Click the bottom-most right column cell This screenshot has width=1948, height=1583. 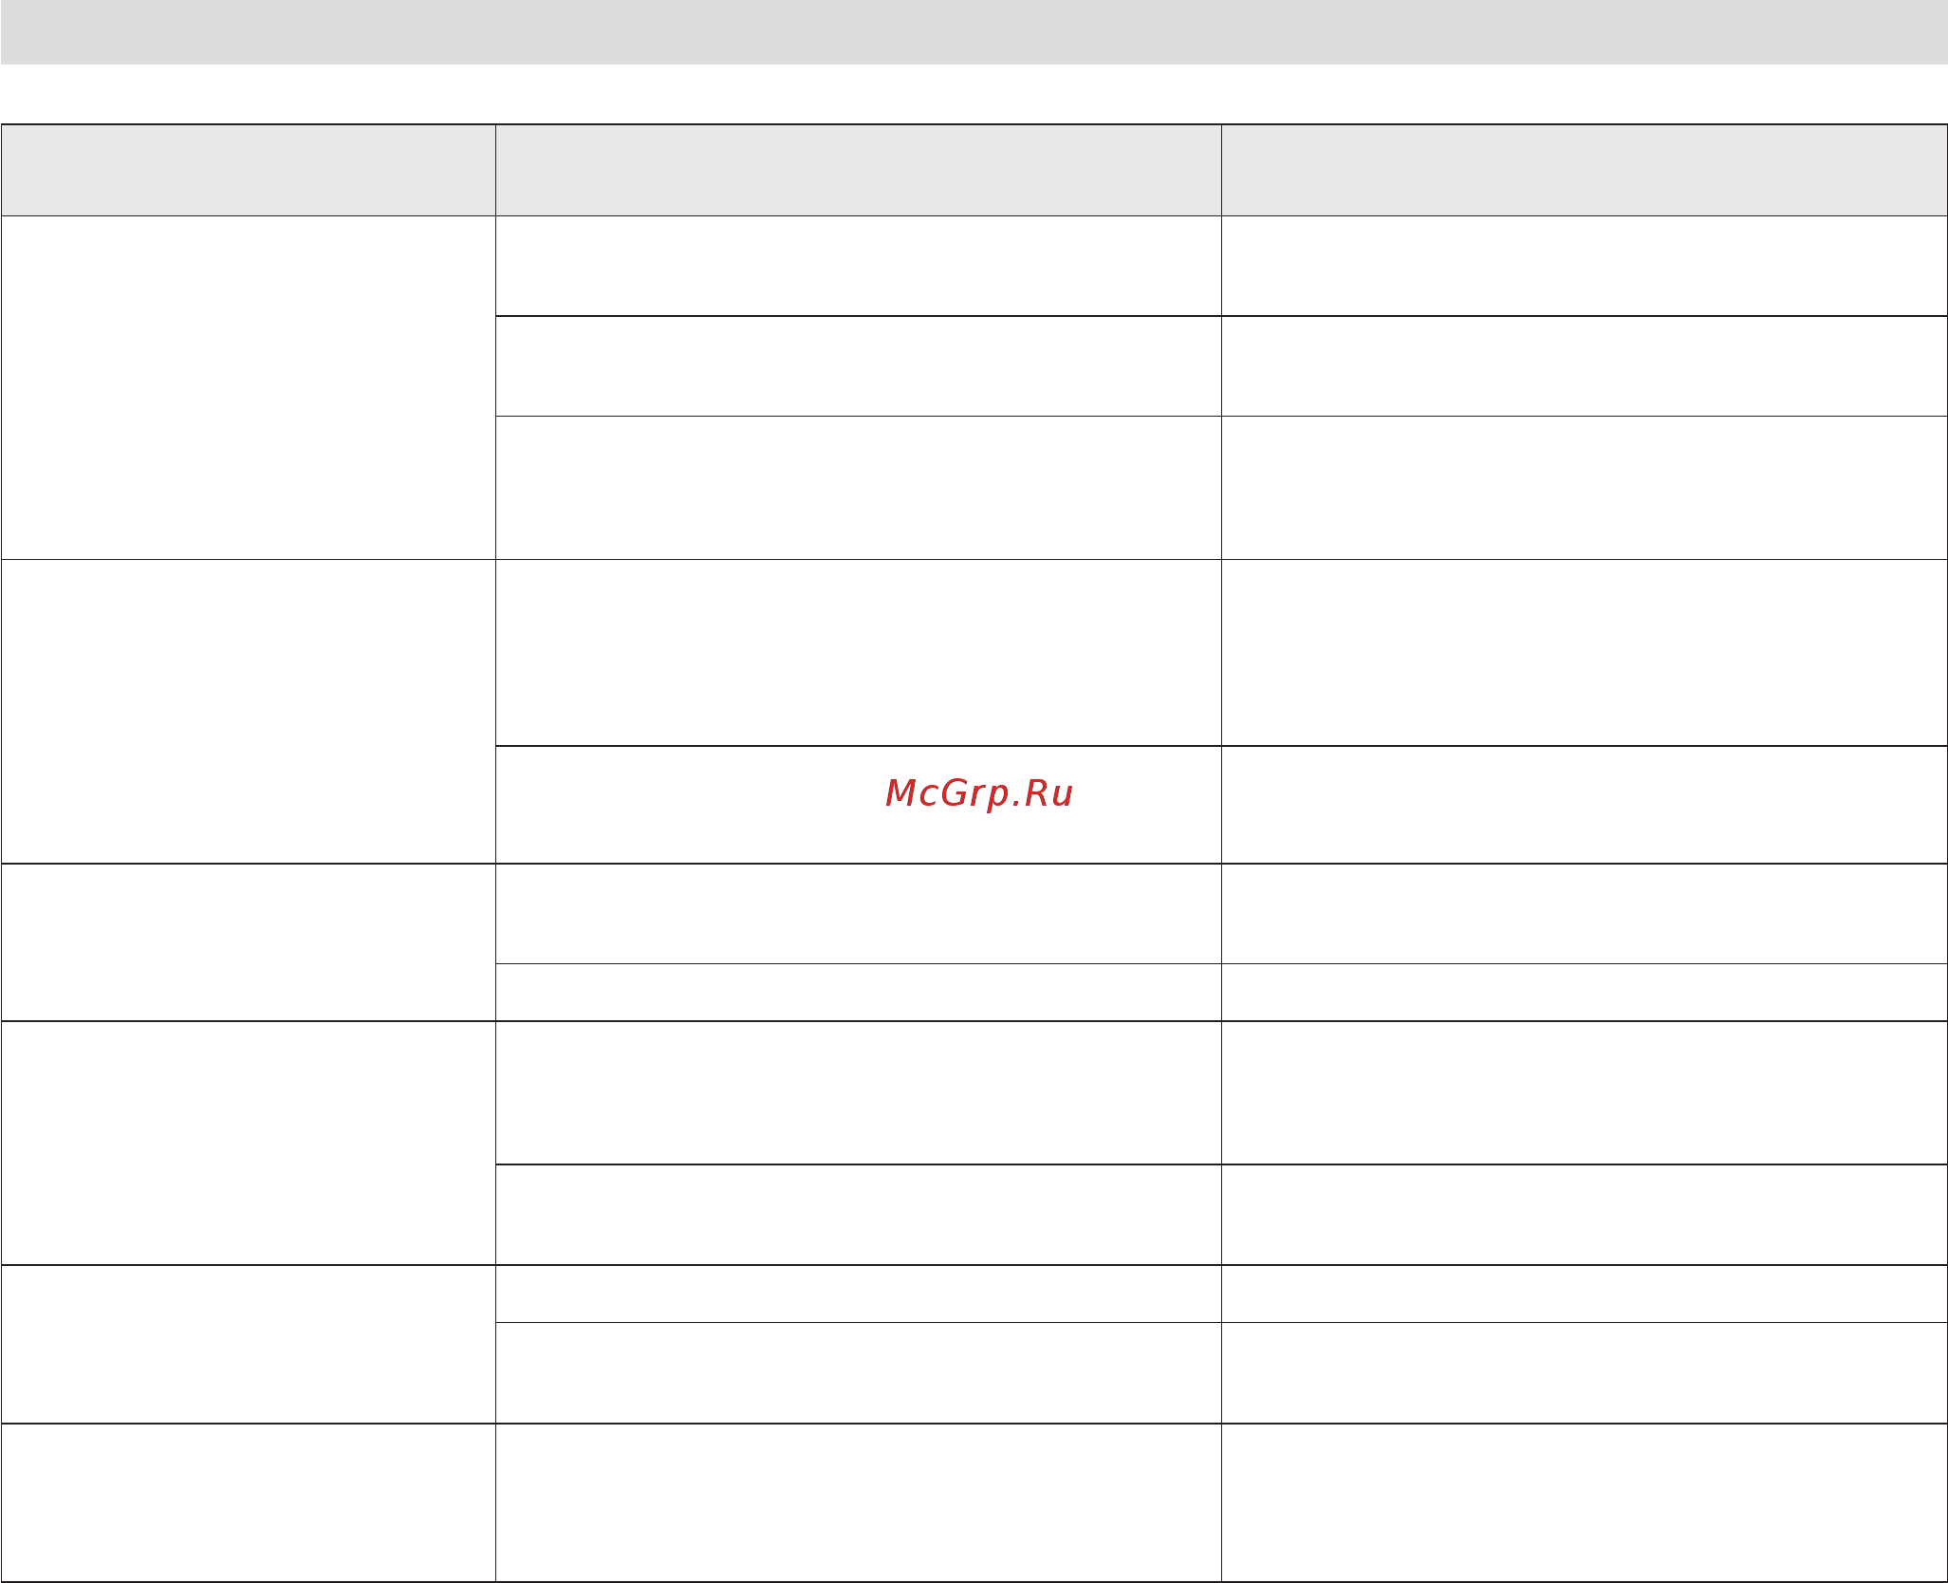[x=1584, y=1502]
